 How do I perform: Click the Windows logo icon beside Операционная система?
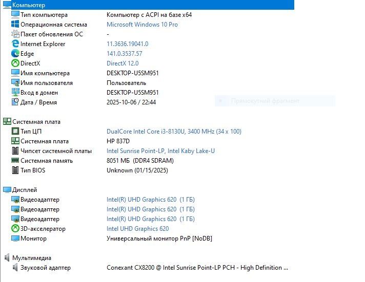(x=15, y=24)
